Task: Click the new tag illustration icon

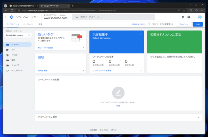Action: pyautogui.click(x=77, y=38)
